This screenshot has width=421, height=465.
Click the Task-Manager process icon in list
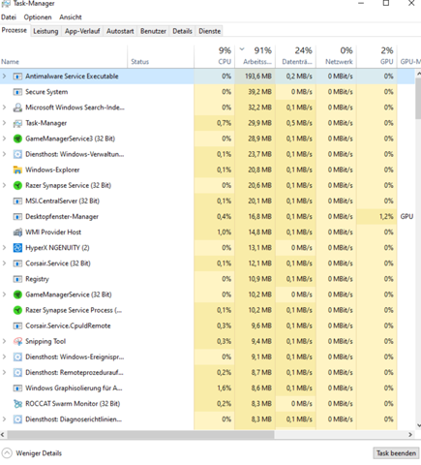click(17, 123)
